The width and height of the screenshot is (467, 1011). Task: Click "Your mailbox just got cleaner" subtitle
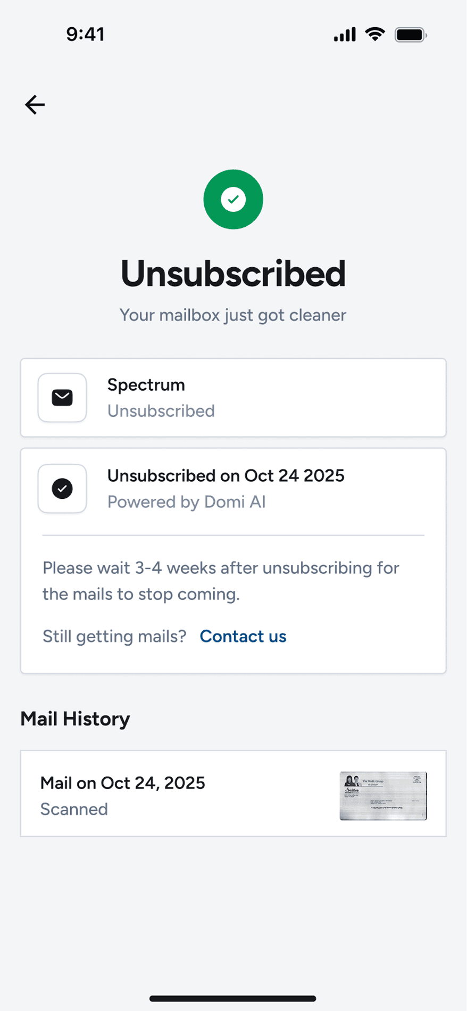[233, 315]
